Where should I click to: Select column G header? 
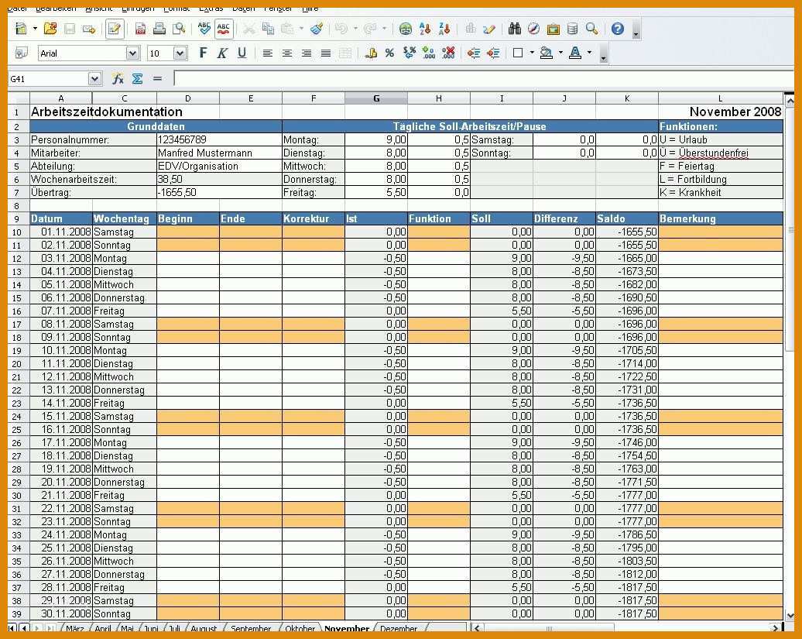coord(376,98)
